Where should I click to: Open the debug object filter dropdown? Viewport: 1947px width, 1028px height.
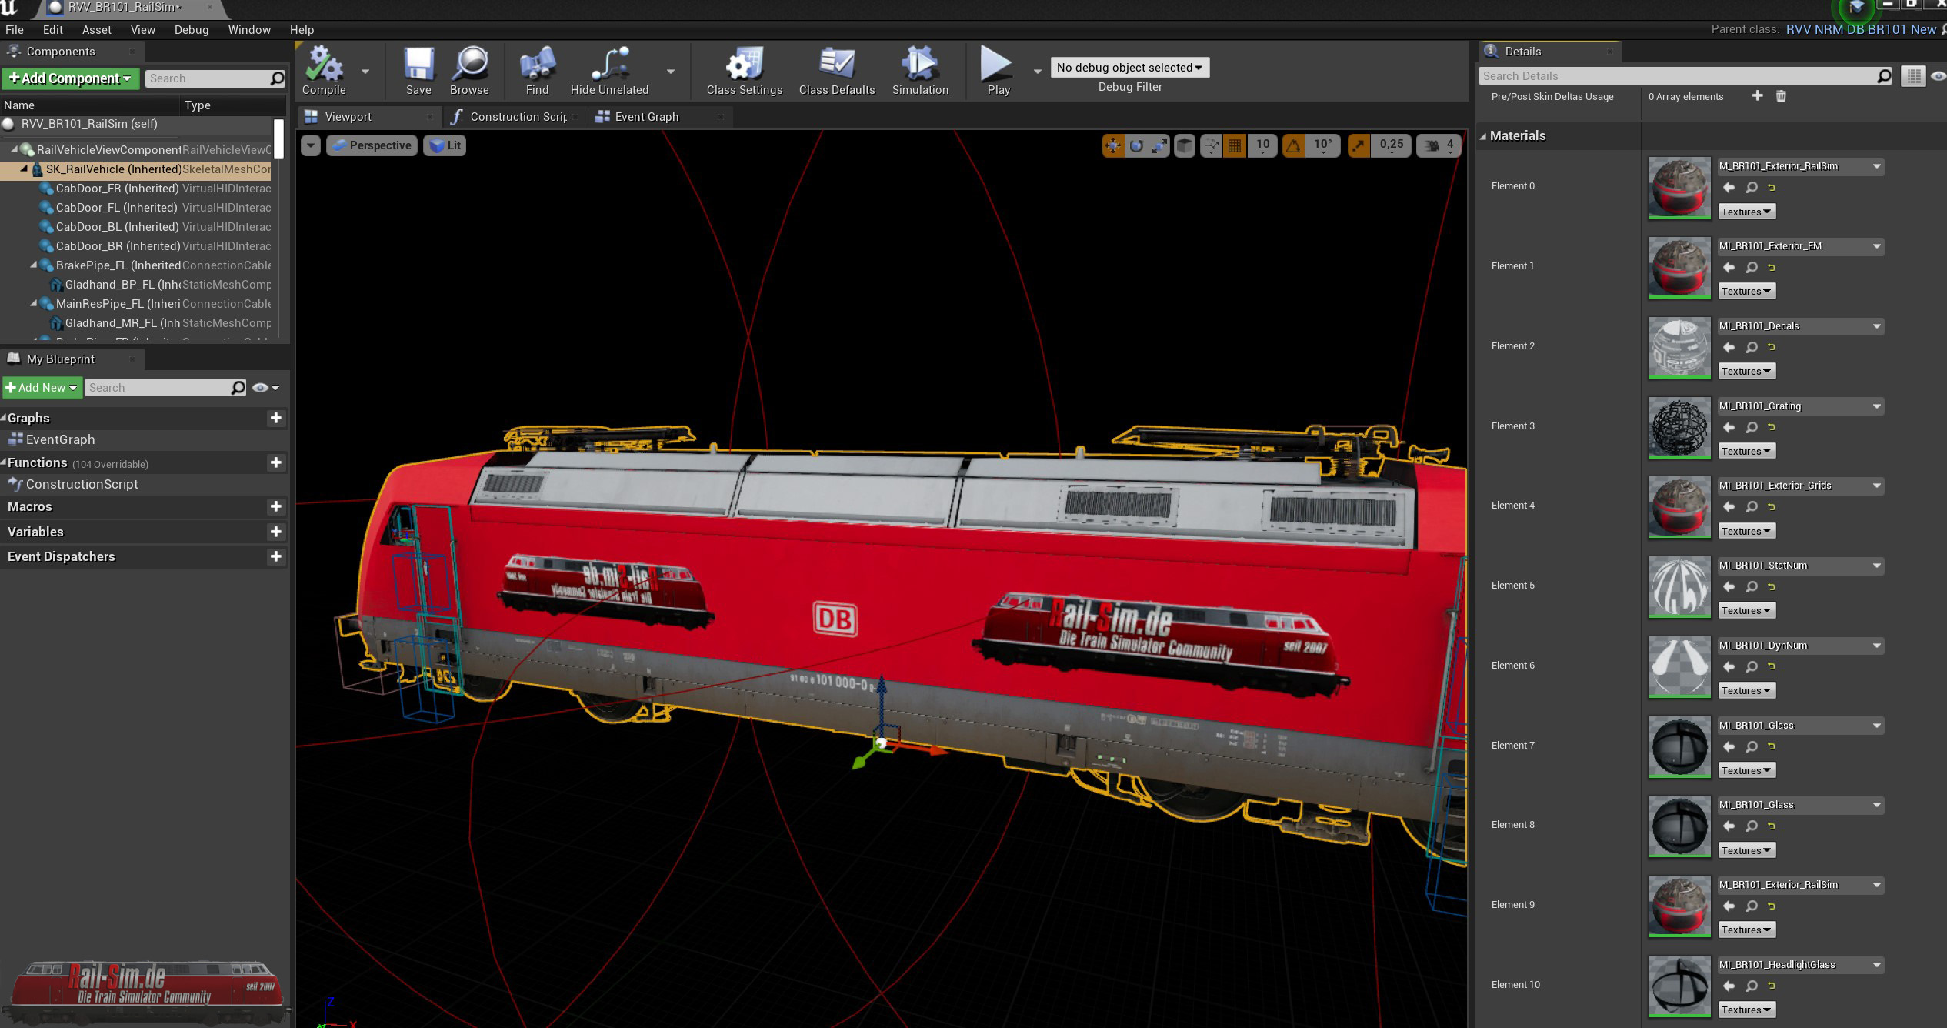(x=1129, y=68)
